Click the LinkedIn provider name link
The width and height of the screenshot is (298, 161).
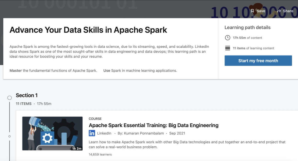tap(104, 133)
